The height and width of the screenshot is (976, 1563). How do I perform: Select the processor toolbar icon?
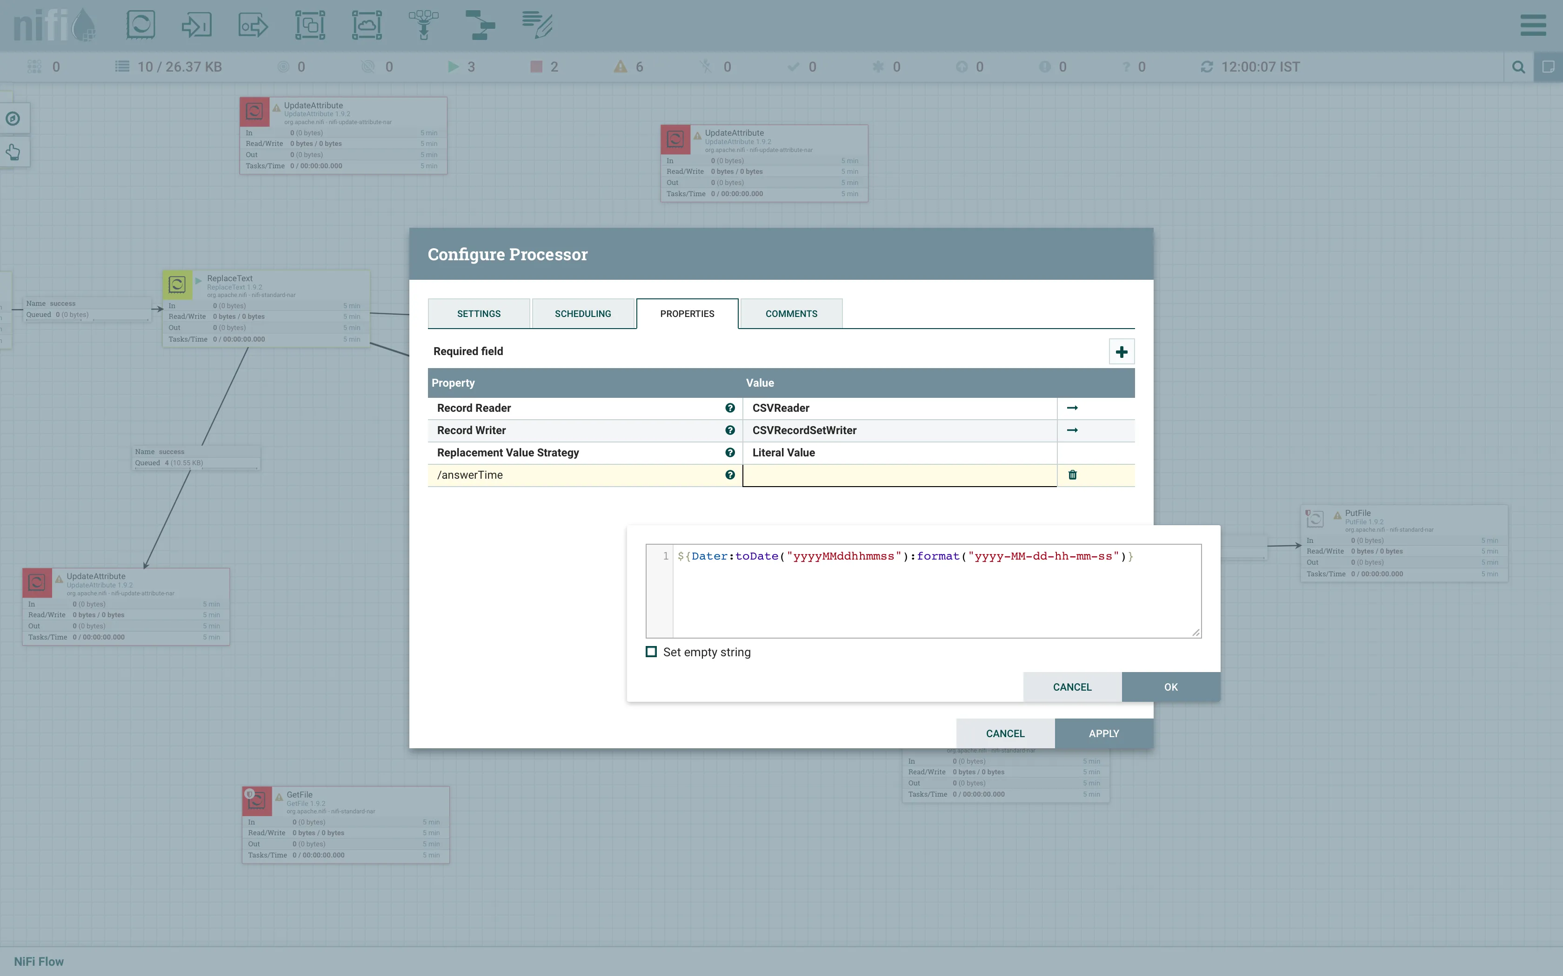[140, 25]
